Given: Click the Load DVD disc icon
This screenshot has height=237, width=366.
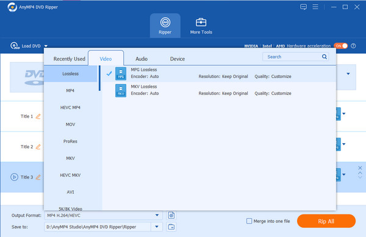Looking at the screenshot, I should pos(15,46).
